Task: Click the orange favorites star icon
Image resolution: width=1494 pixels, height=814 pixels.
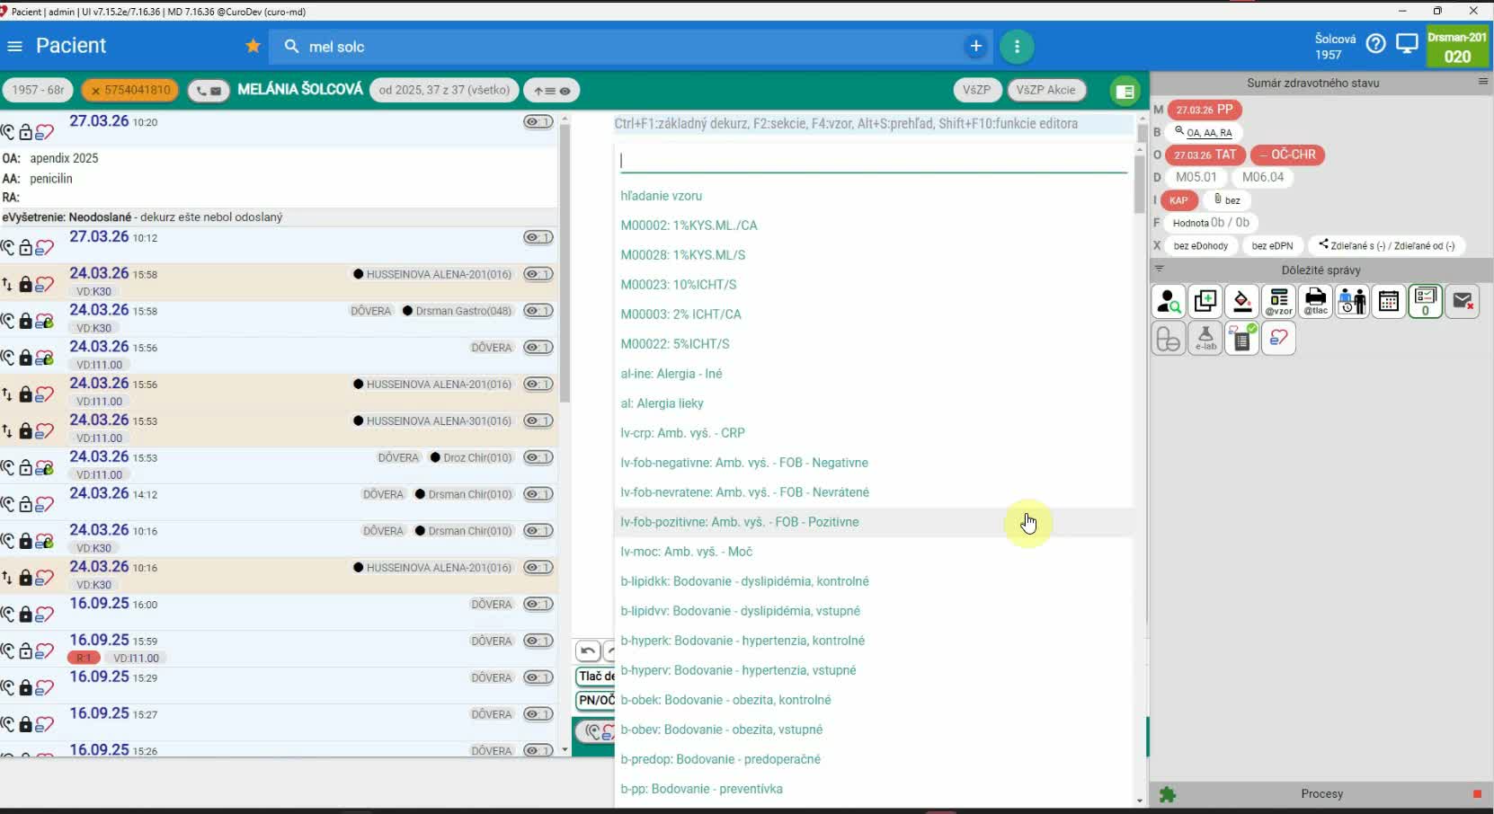Action: [253, 46]
